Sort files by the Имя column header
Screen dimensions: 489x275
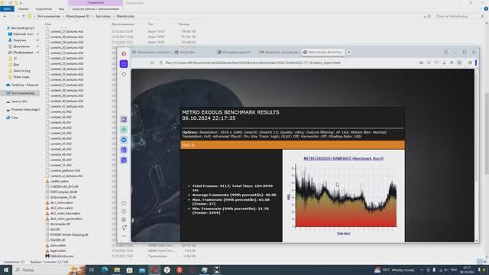tap(48, 24)
